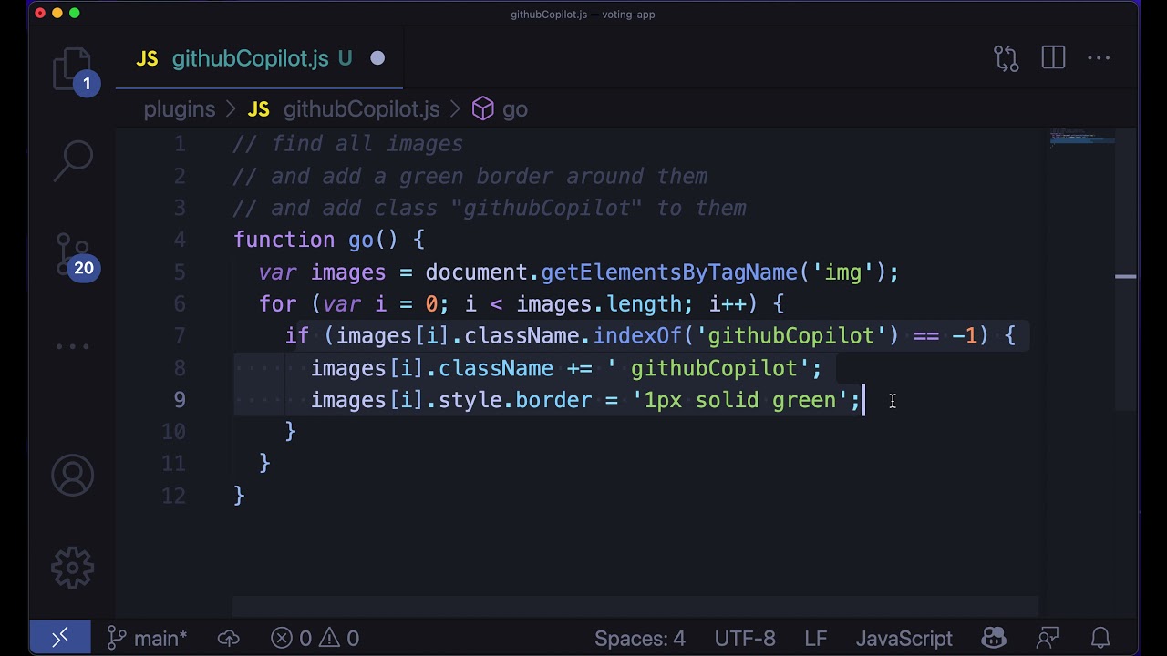Open the Manage gear icon

(x=73, y=568)
